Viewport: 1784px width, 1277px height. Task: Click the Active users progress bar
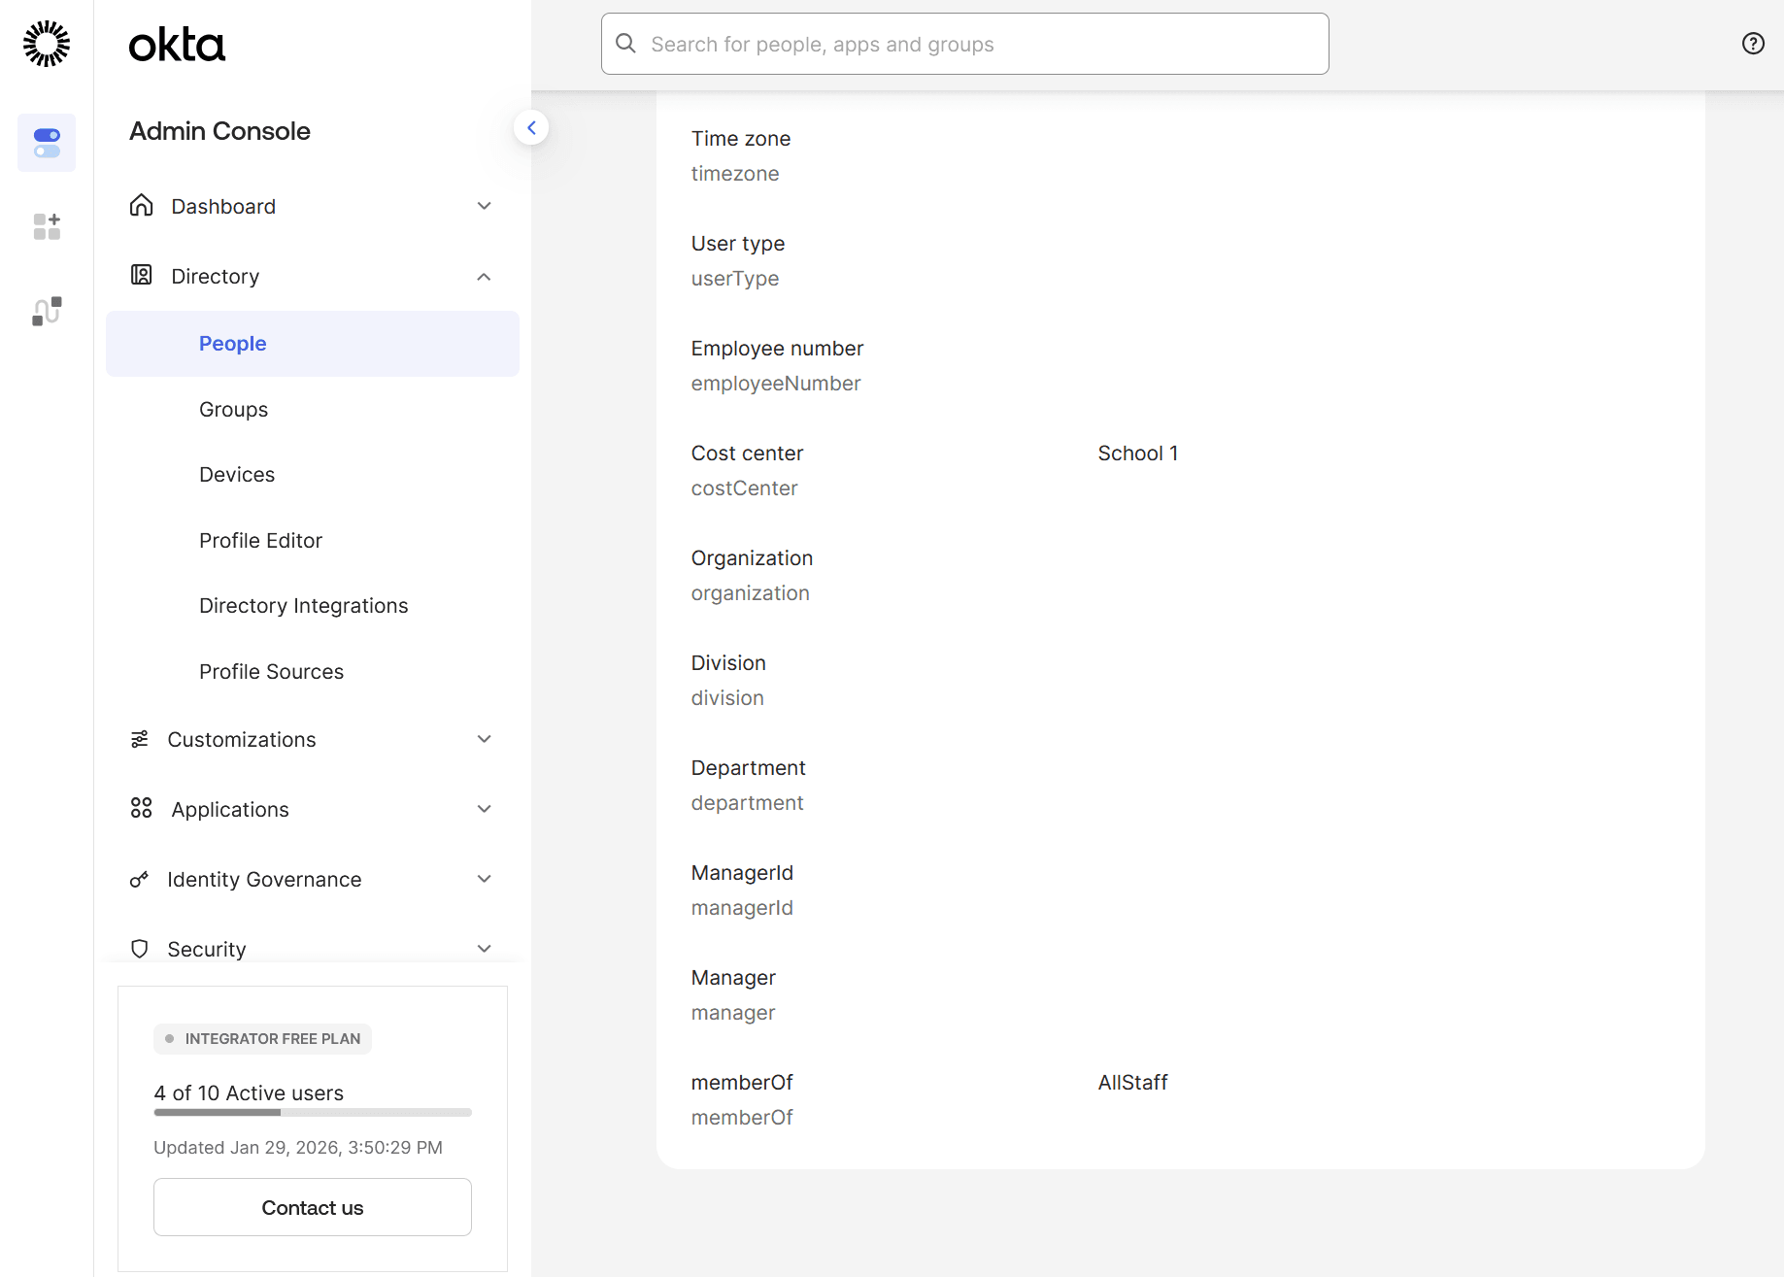312,1113
